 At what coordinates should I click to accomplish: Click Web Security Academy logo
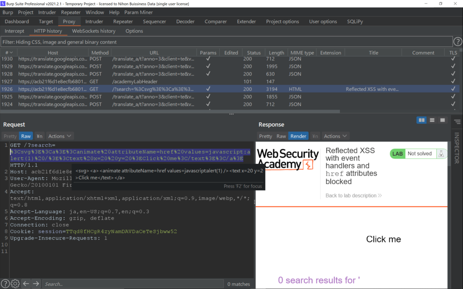point(287,160)
